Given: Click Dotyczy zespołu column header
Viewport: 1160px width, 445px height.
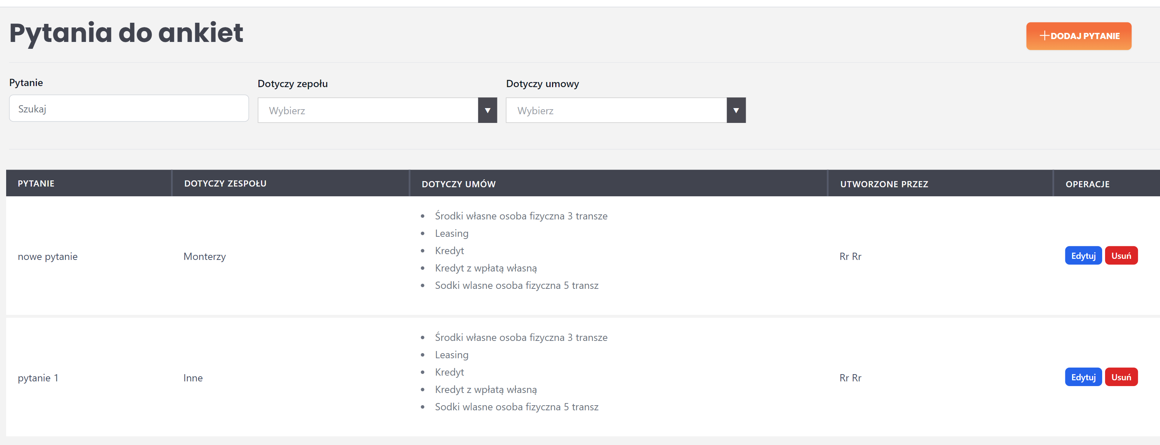Looking at the screenshot, I should pos(225,184).
